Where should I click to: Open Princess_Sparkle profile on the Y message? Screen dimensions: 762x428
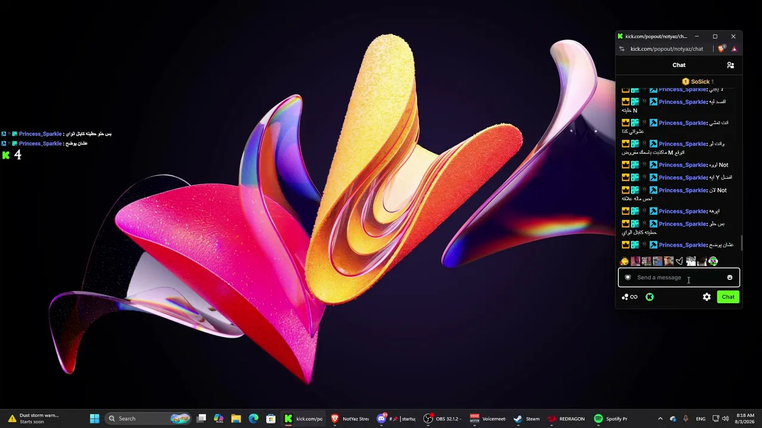(683, 178)
